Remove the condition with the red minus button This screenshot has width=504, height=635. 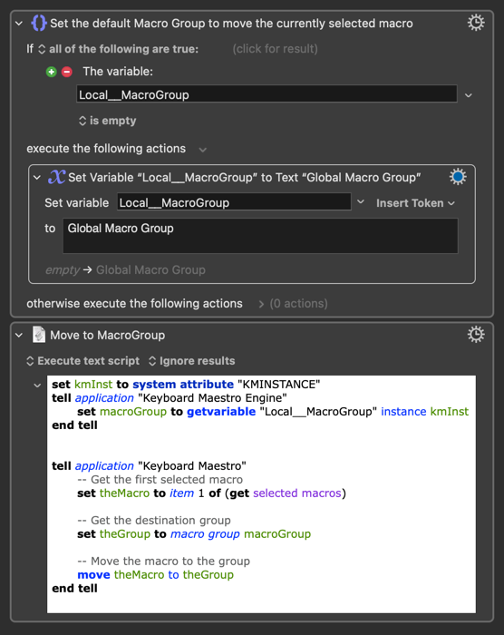tap(67, 72)
